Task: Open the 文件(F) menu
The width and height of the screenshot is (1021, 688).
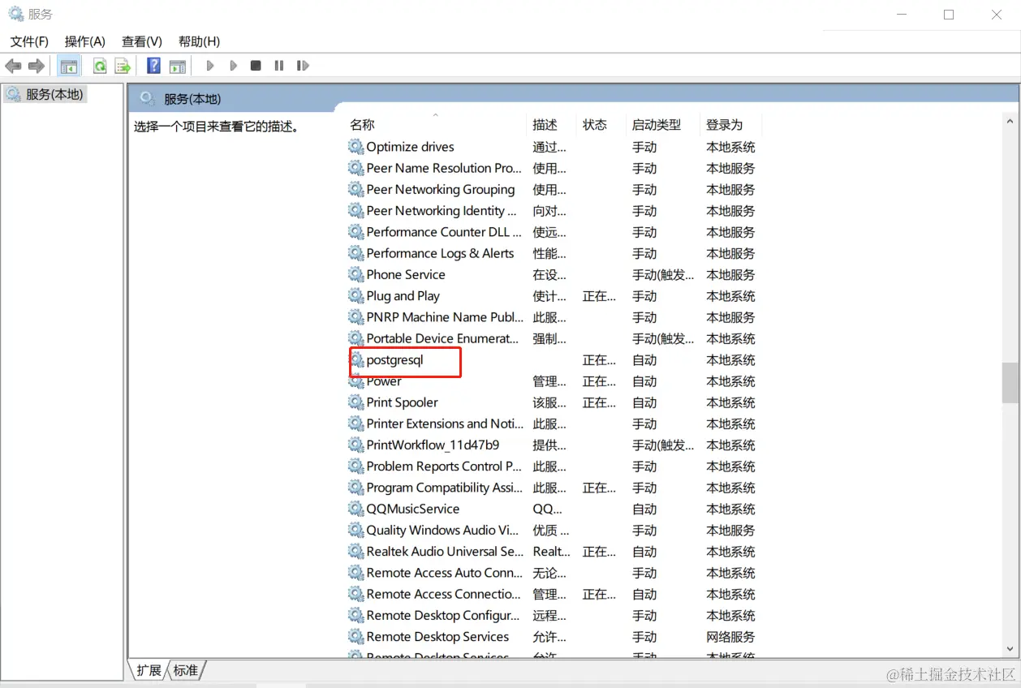Action: tap(29, 41)
